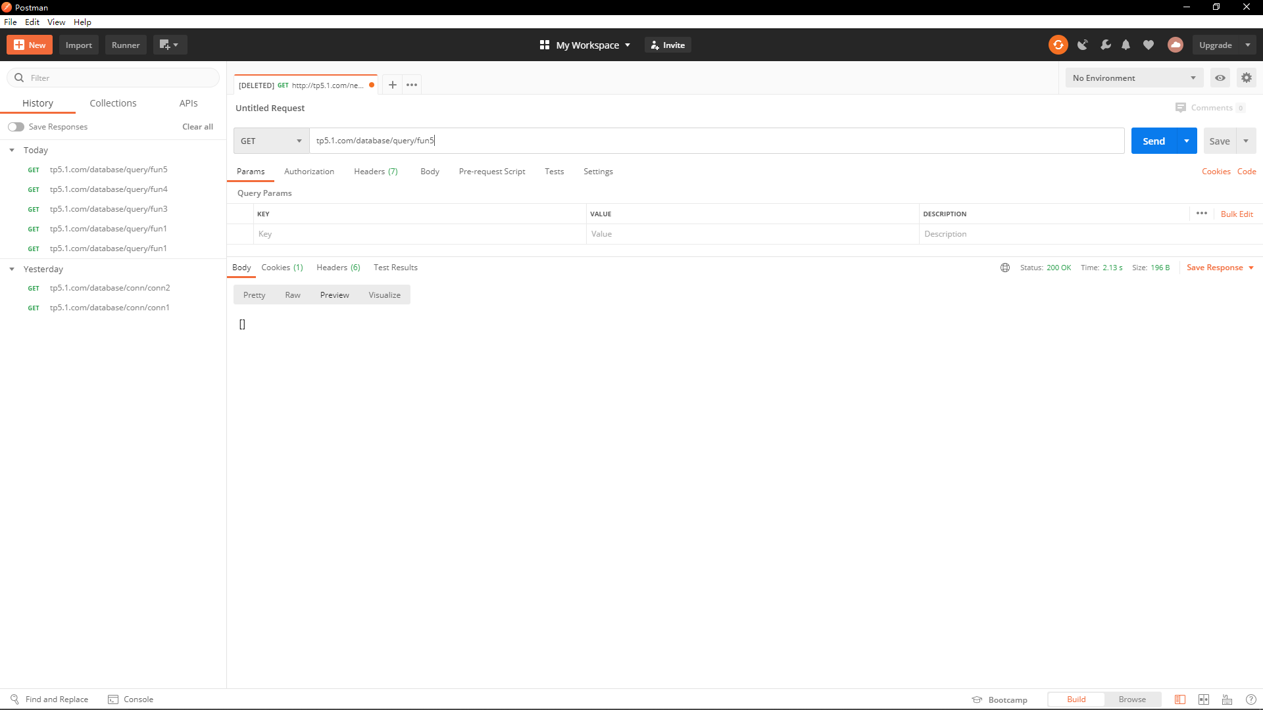Open the Save Response dropdown
The width and height of the screenshot is (1263, 710).
1220,268
